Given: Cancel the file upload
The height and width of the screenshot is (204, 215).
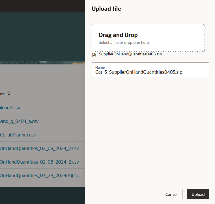Looking at the screenshot, I should tap(171, 194).
